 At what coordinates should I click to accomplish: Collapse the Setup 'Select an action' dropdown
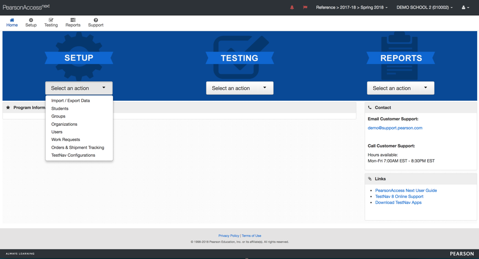coord(79,88)
